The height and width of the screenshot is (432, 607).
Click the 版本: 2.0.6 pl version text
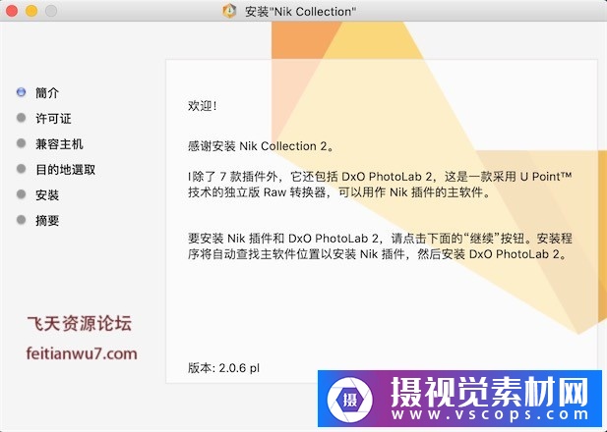coord(223,368)
